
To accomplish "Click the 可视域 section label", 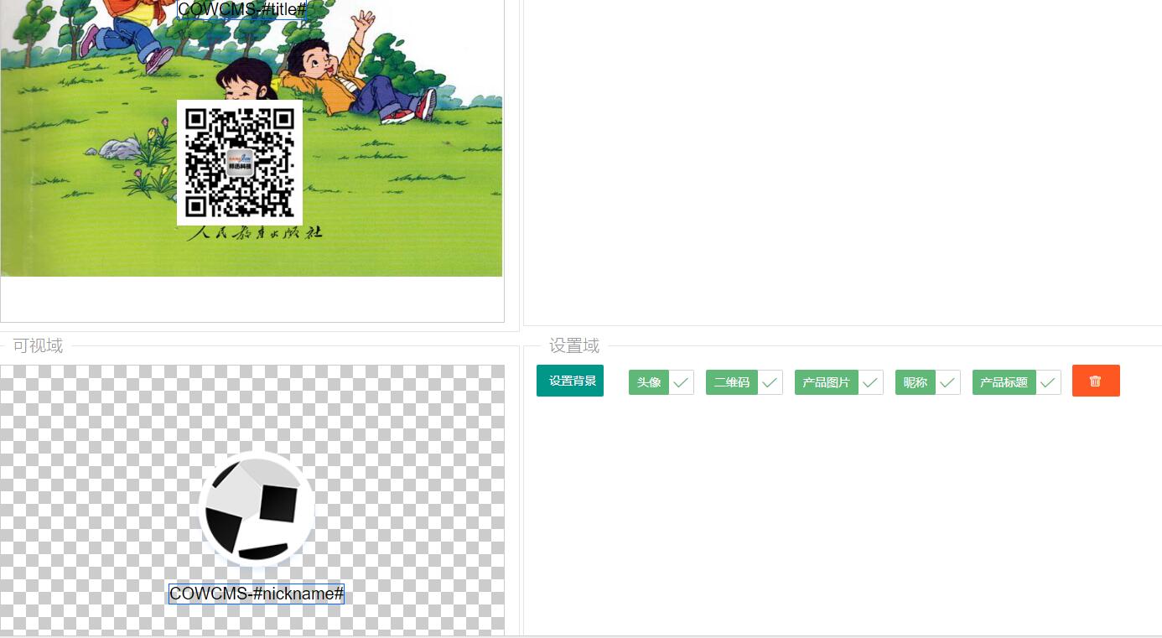I will click(x=38, y=345).
